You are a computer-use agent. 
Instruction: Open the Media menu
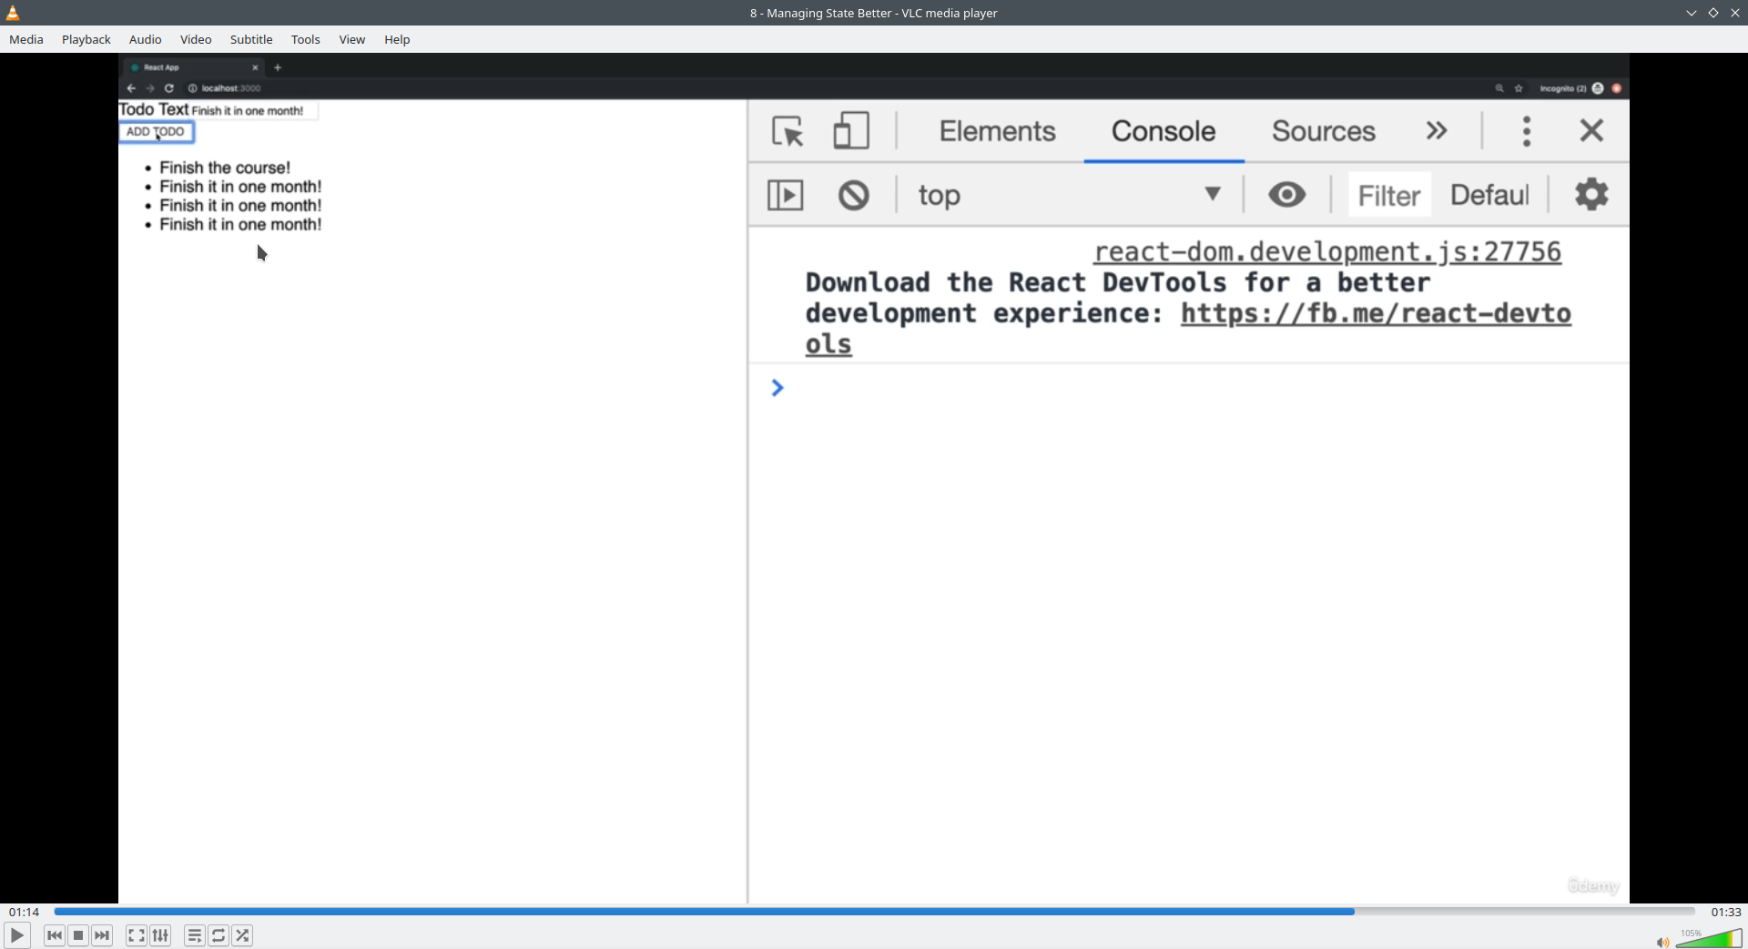coord(26,39)
